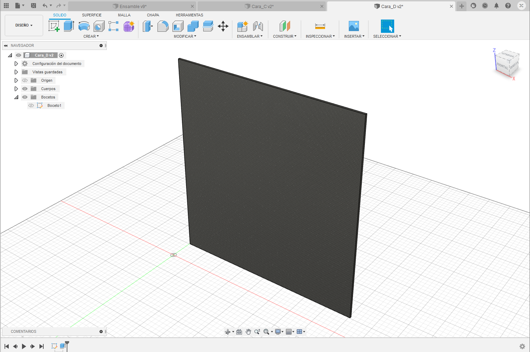530x352 pixels.
Task: Switch to the HERRAMIENTAS tab
Action: click(x=190, y=15)
